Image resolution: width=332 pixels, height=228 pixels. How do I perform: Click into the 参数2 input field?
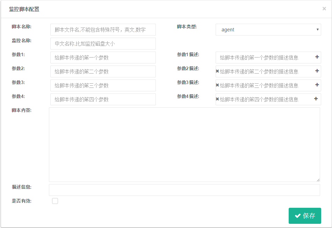103,71
